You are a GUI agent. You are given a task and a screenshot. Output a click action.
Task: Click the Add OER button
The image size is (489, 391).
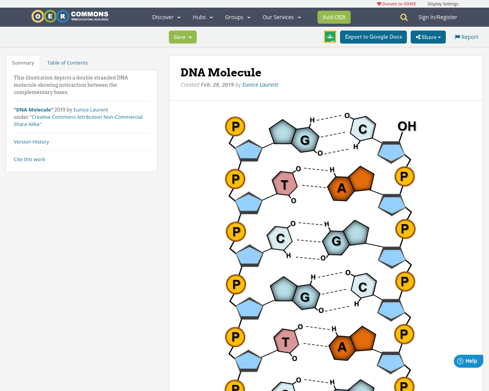coord(334,17)
